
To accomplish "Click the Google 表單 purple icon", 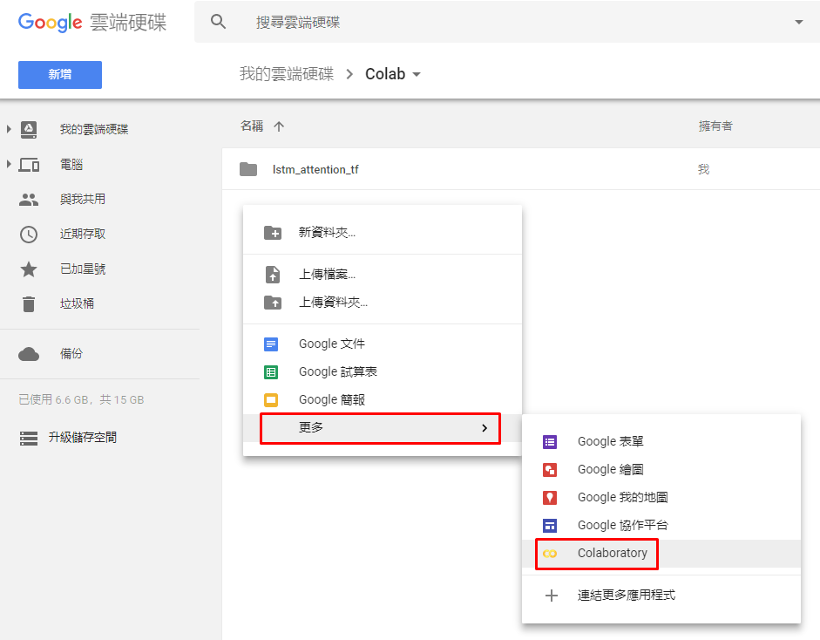I will 549,442.
